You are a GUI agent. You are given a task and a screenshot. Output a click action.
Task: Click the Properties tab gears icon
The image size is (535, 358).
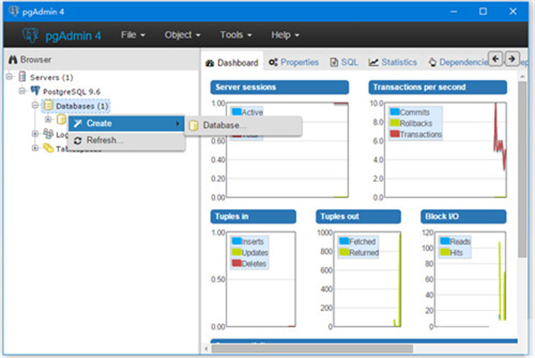tap(273, 62)
